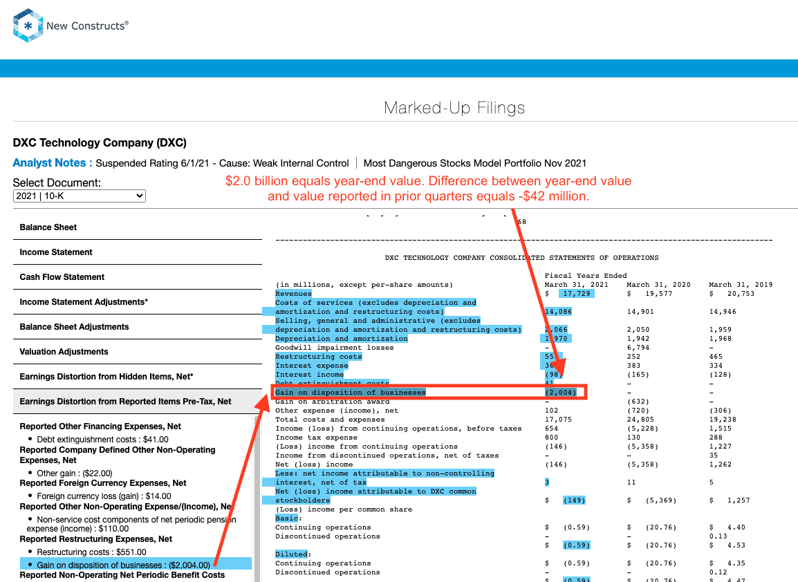Click the highlighted Interest income line label

309,375
